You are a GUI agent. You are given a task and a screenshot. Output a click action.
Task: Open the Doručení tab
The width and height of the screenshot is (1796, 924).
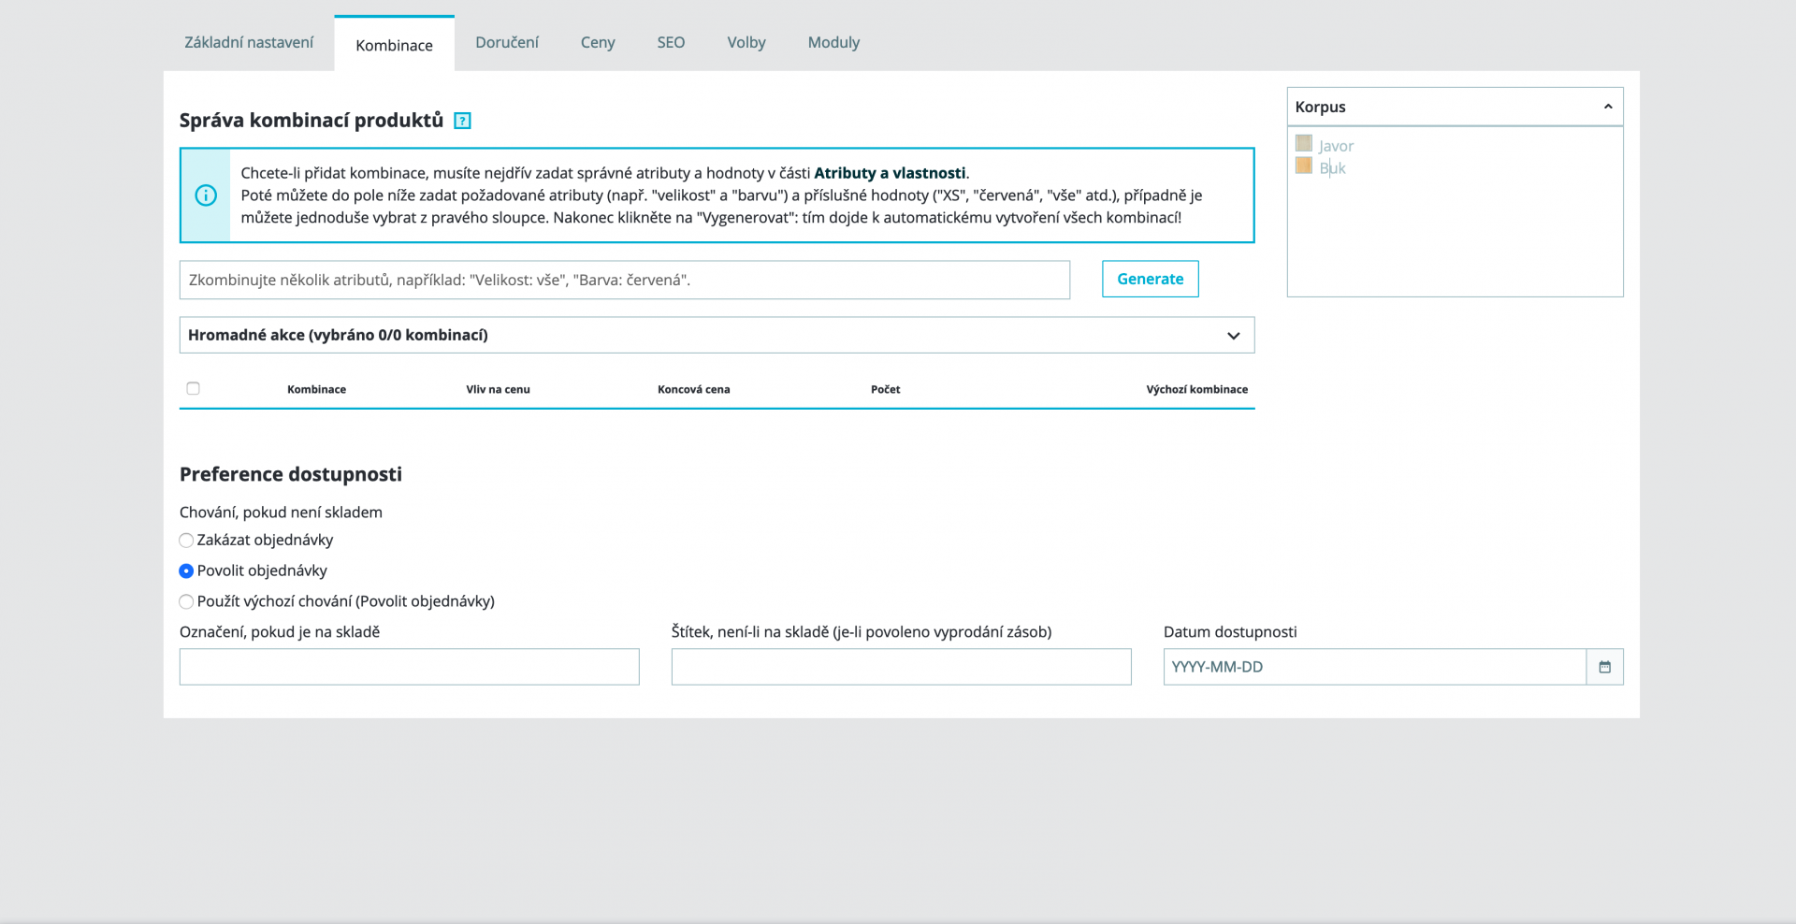pyautogui.click(x=507, y=42)
